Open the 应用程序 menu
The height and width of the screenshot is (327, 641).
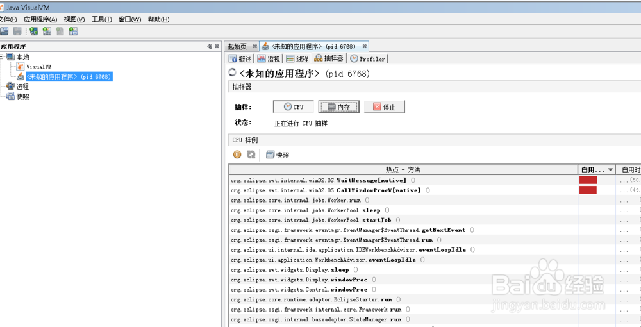pyautogui.click(x=40, y=19)
